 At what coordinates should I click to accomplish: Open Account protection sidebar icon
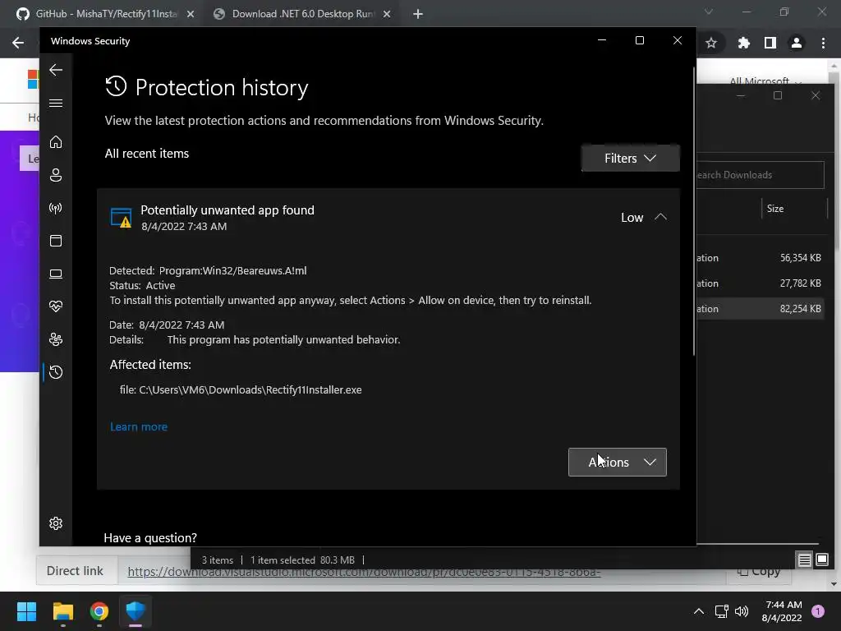(56, 175)
